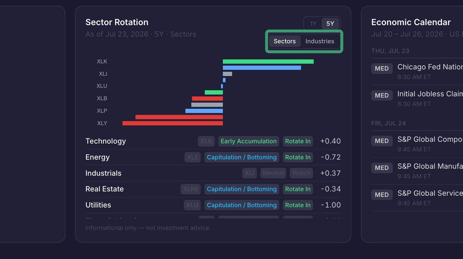Click the longest red XLY bar

click(173, 123)
